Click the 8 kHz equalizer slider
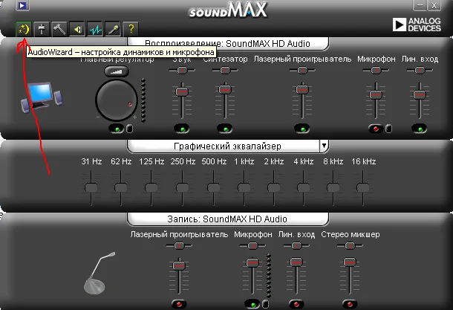This screenshot has width=453, height=310. click(x=333, y=187)
